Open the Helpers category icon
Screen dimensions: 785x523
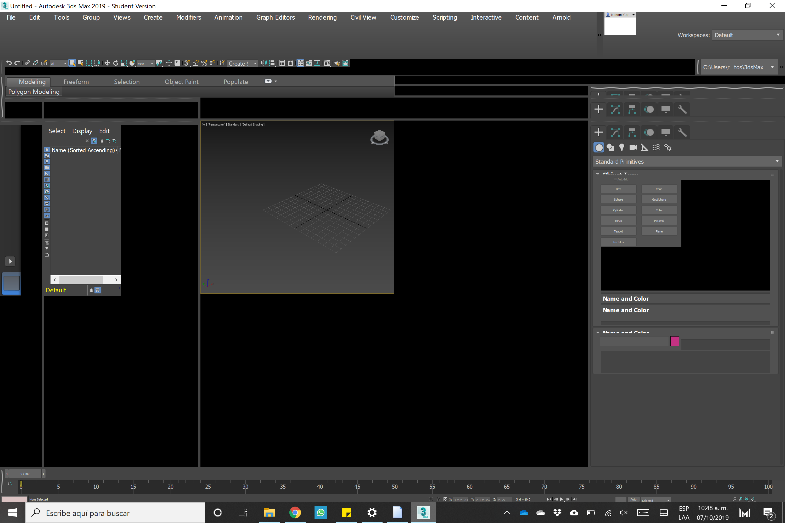(644, 147)
